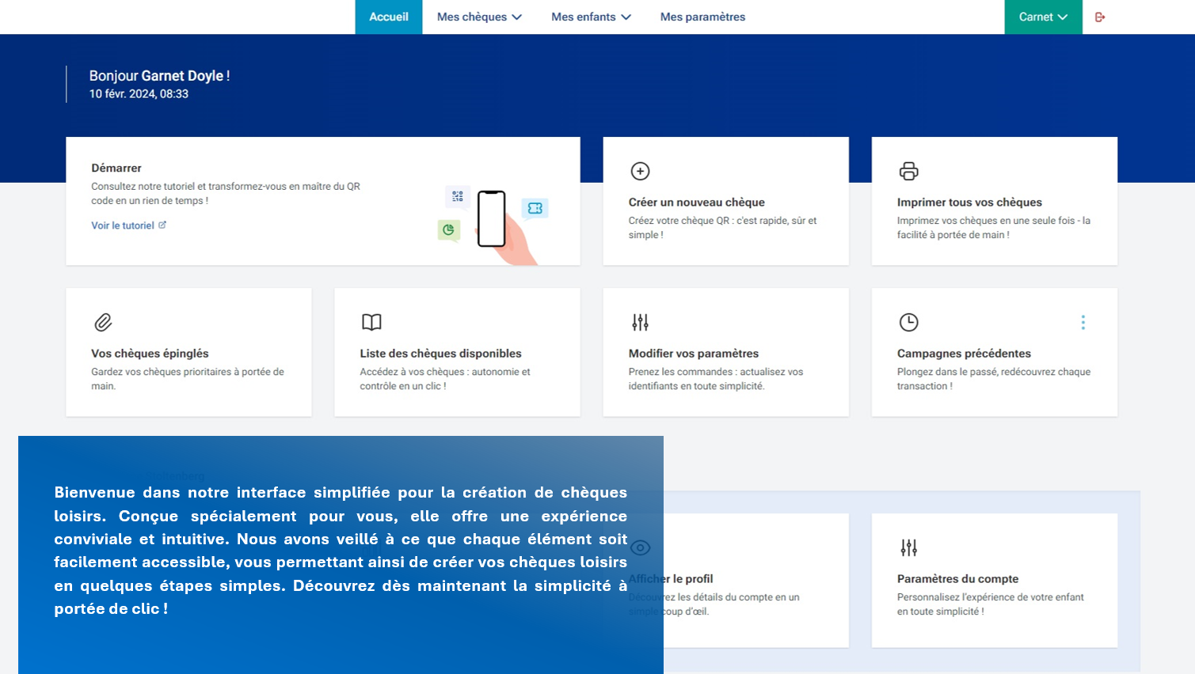The image size is (1195, 674).
Task: Expand the Mes enfants dropdown
Action: pos(591,17)
